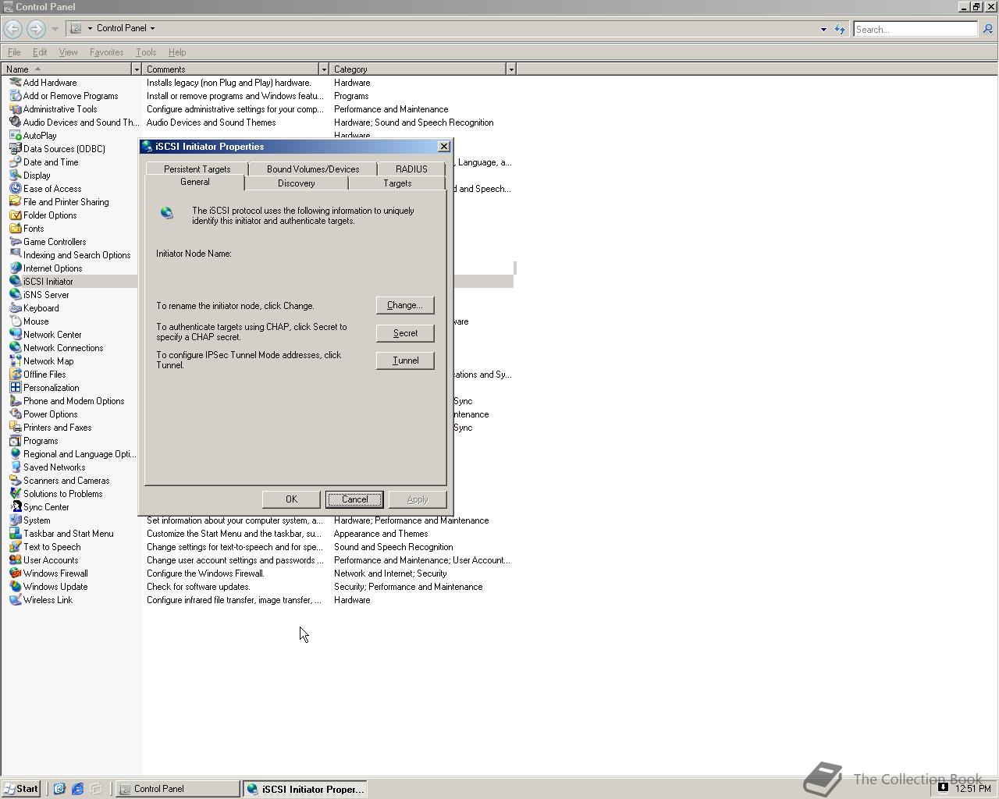Open the Comments column filter dropdown

(324, 69)
